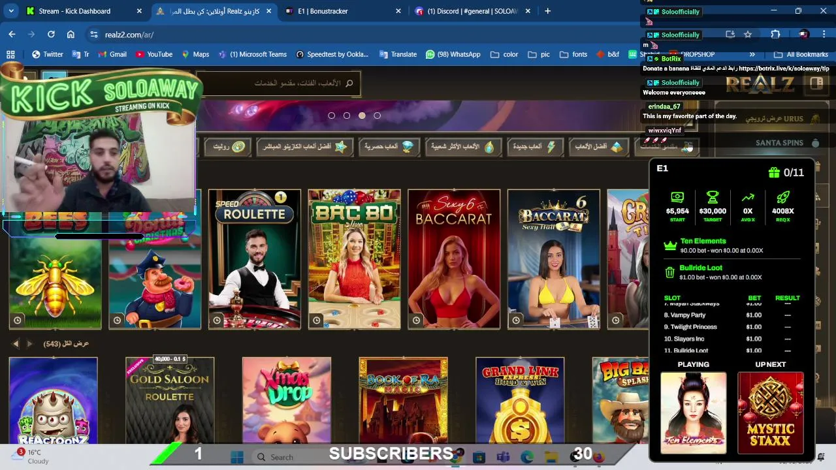Click the clock icon on Sexy 6 Baccarat card
Image resolution: width=836 pixels, height=470 pixels.
click(x=417, y=320)
